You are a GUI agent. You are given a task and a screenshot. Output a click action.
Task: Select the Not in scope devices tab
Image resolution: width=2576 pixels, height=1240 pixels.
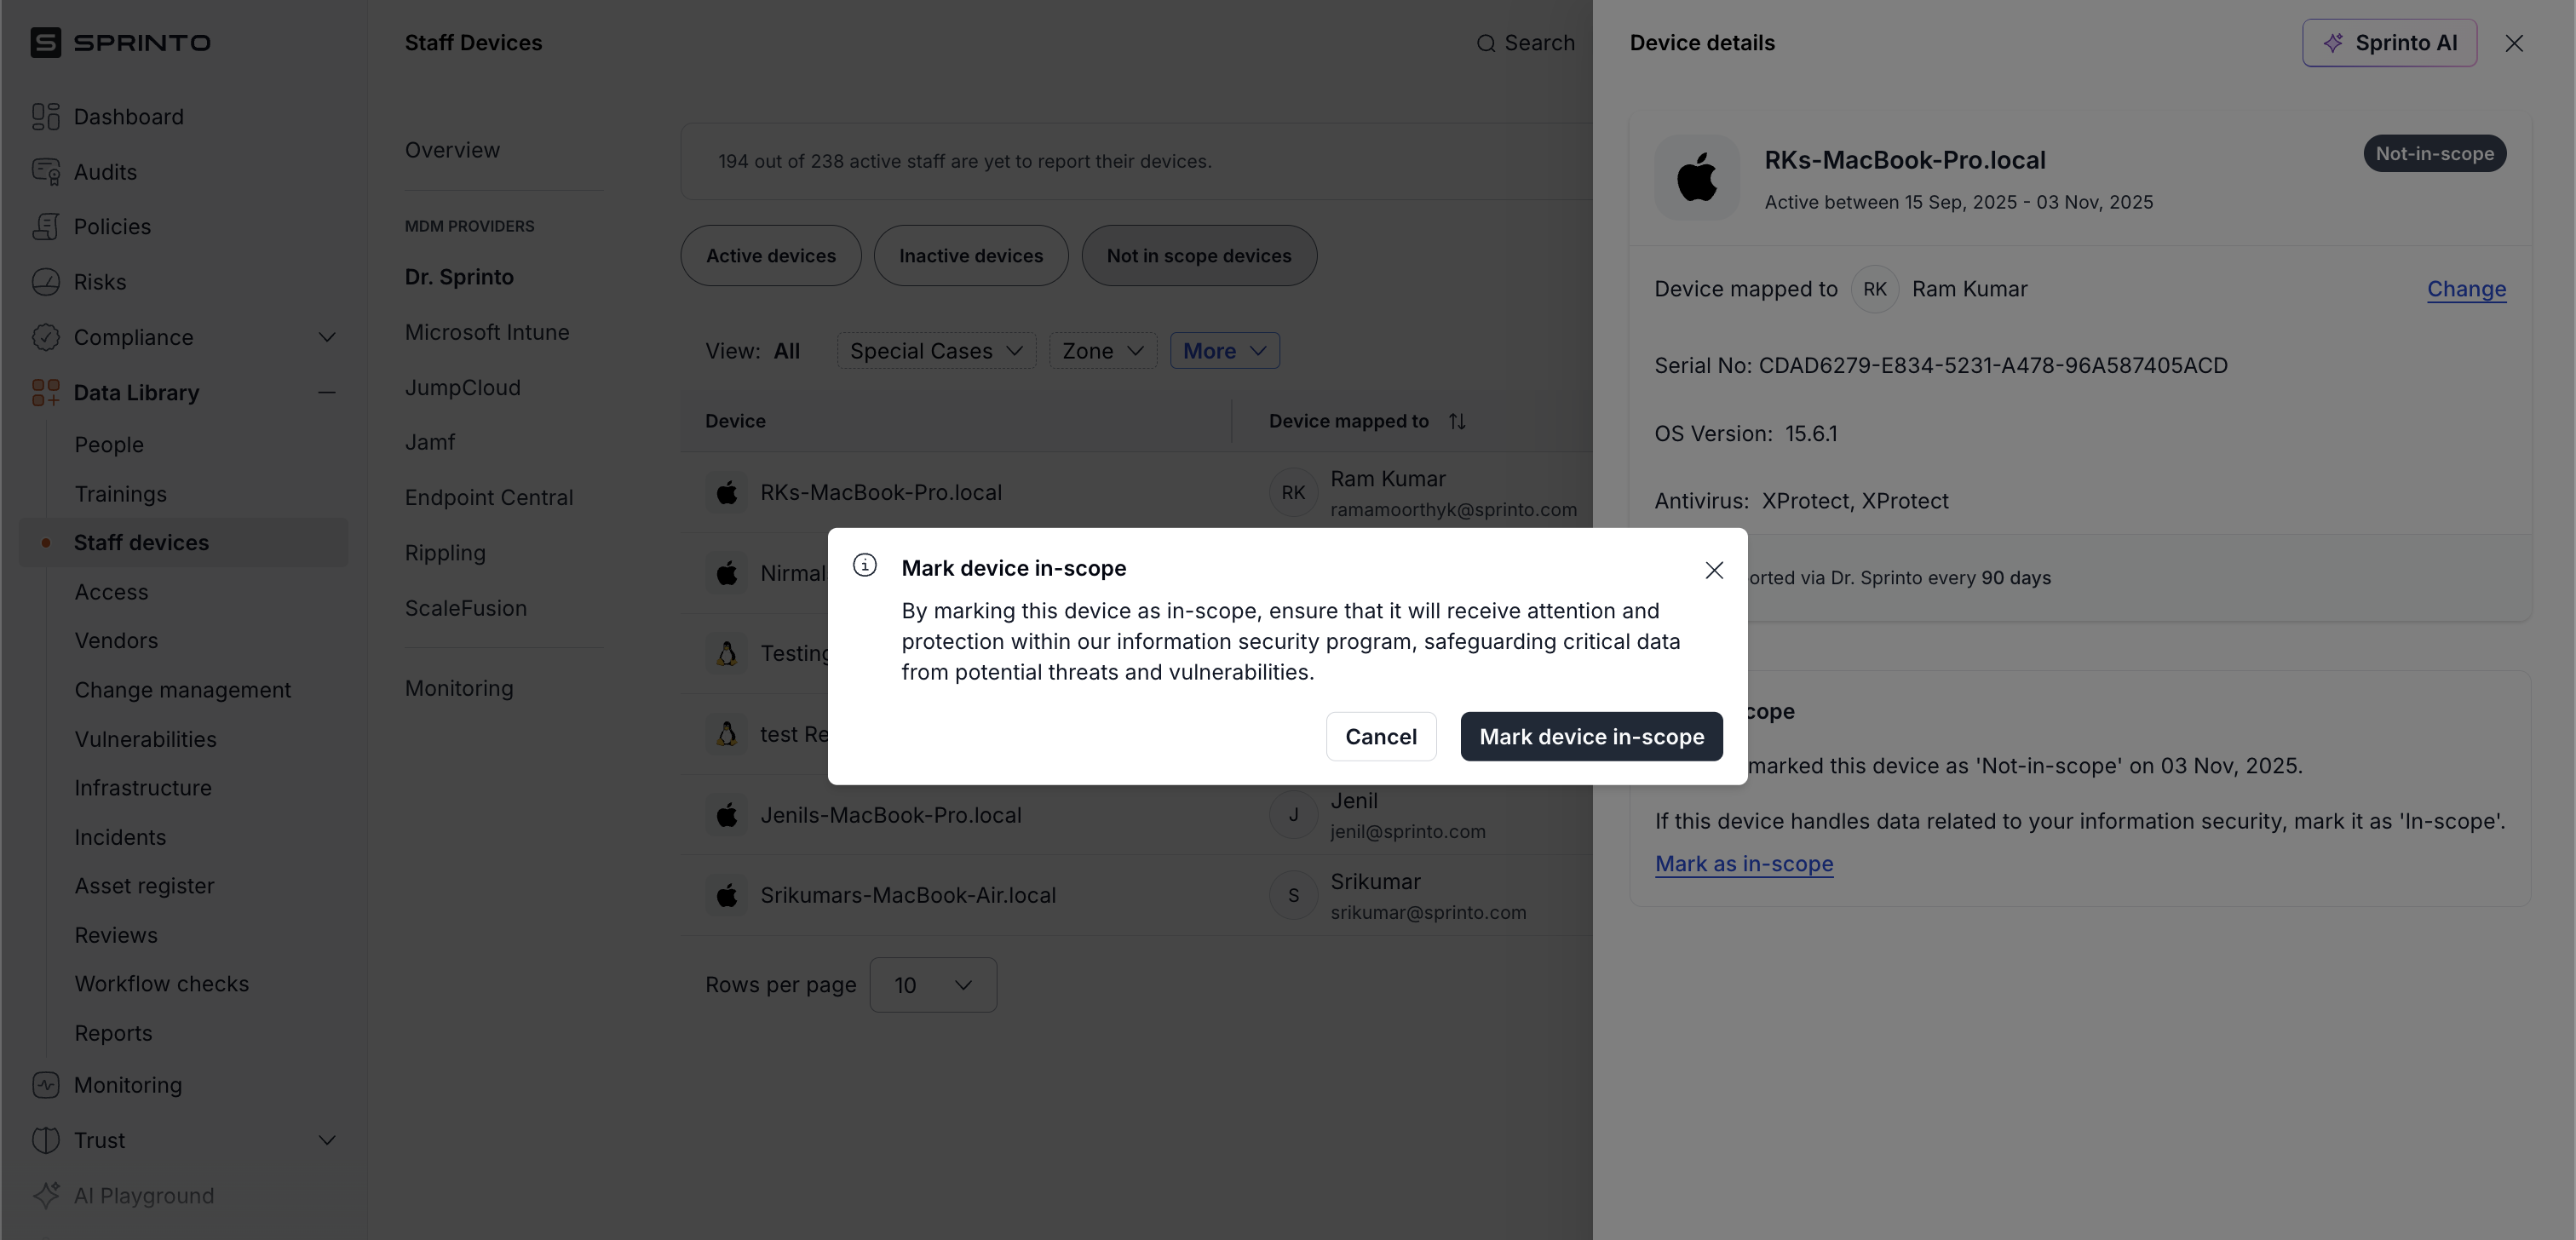pyautogui.click(x=1198, y=256)
